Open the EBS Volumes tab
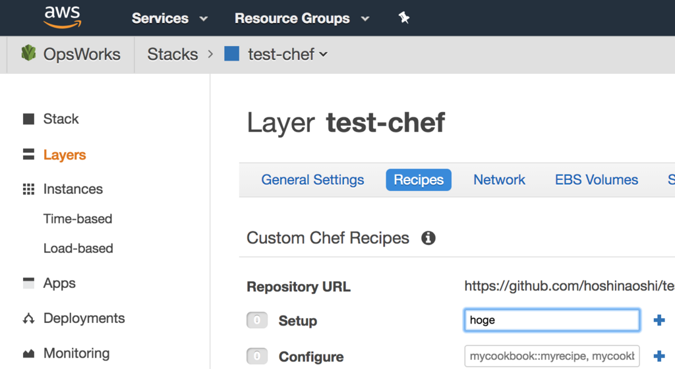This screenshot has height=369, width=675. (x=596, y=180)
